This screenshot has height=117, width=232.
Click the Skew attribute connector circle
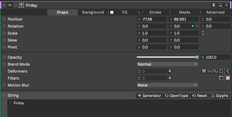tap(4, 40)
